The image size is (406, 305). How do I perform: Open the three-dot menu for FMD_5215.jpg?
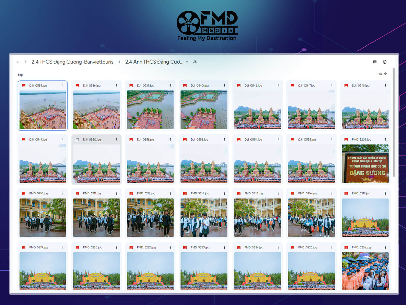pos(278,193)
